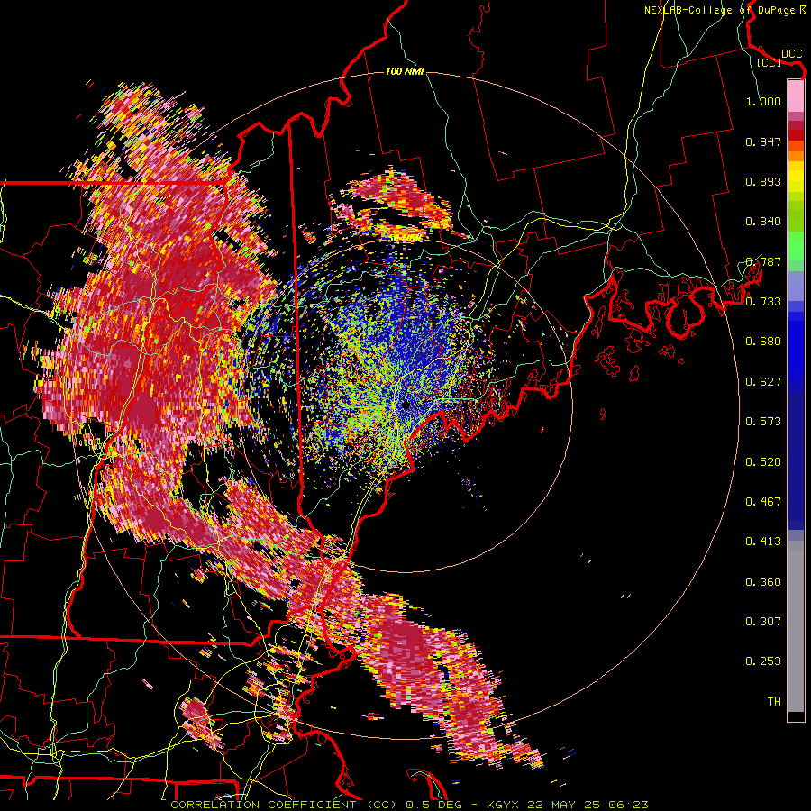The height and width of the screenshot is (811, 811).
Task: Click the CORRELATION COEFFICIENT (CC) caption text
Action: click(284, 805)
